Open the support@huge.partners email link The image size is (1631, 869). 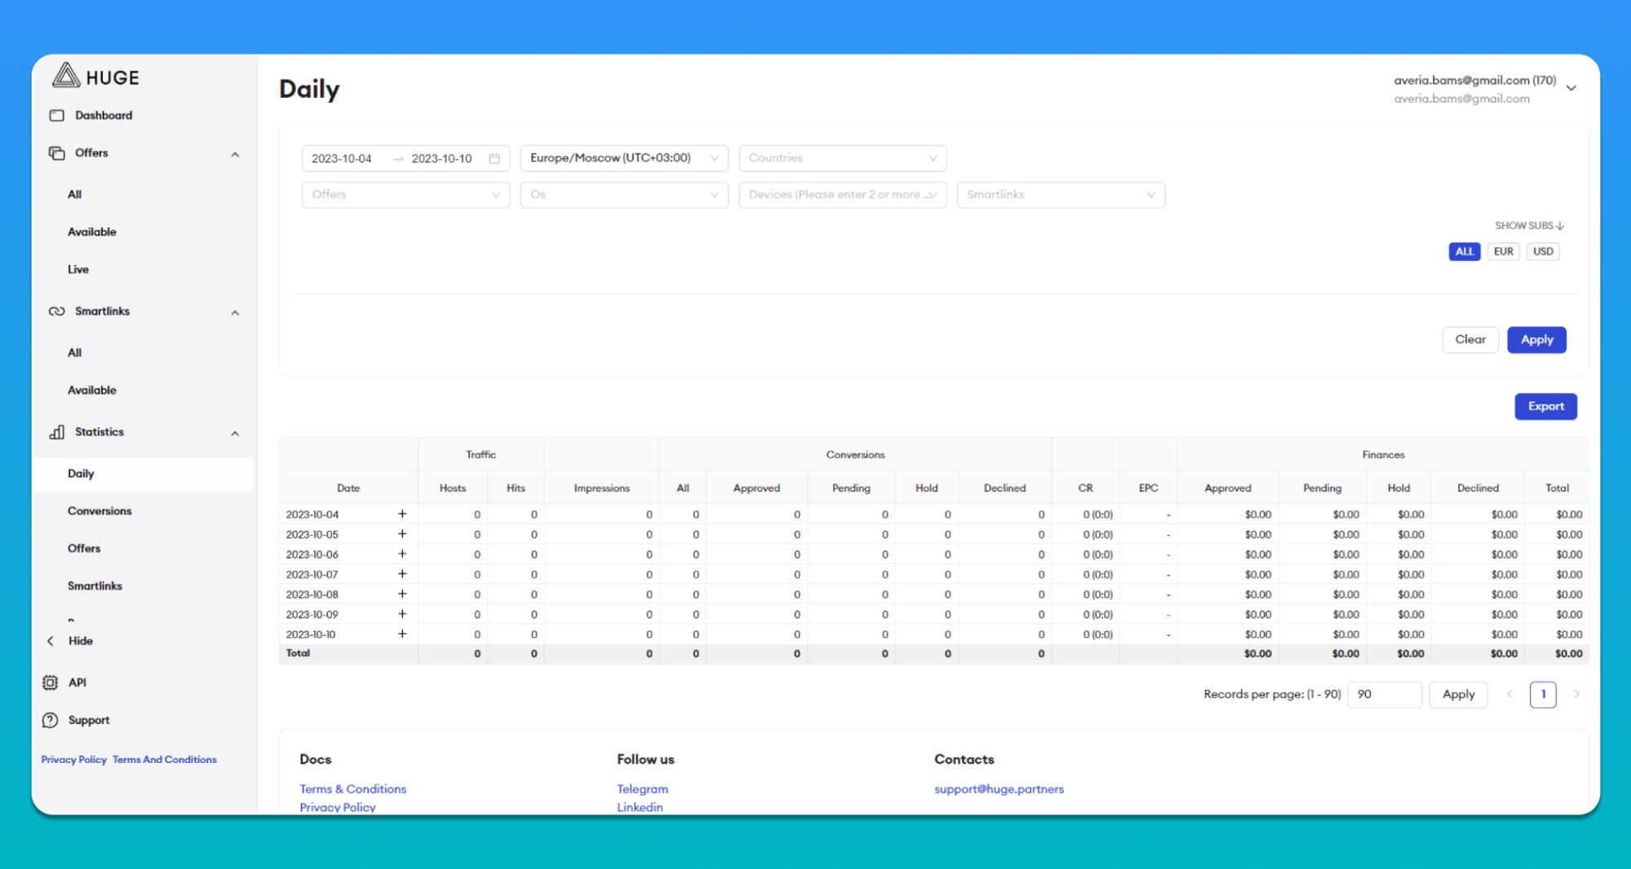[999, 789]
